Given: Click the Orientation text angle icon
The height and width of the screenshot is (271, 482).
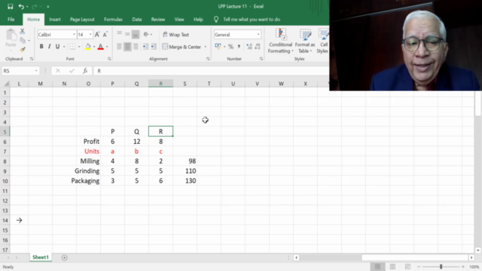Looking at the screenshot, I should pyautogui.click(x=146, y=35).
